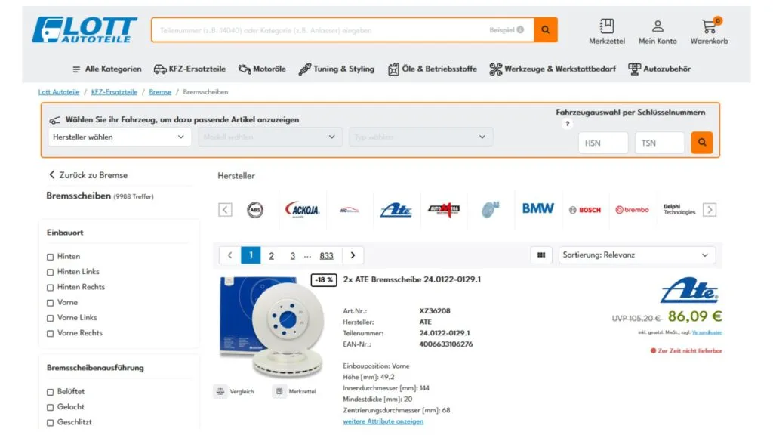The width and height of the screenshot is (773, 435).
Task: Select the Blue Print manufacturer logo
Action: 490,210
